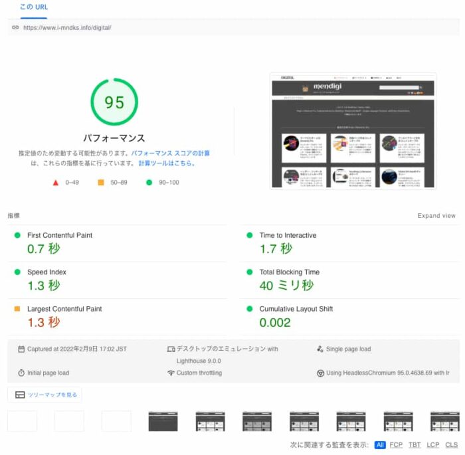465x455 pixels.
Task: Expand the Speed Index metric
Action: coord(118,280)
